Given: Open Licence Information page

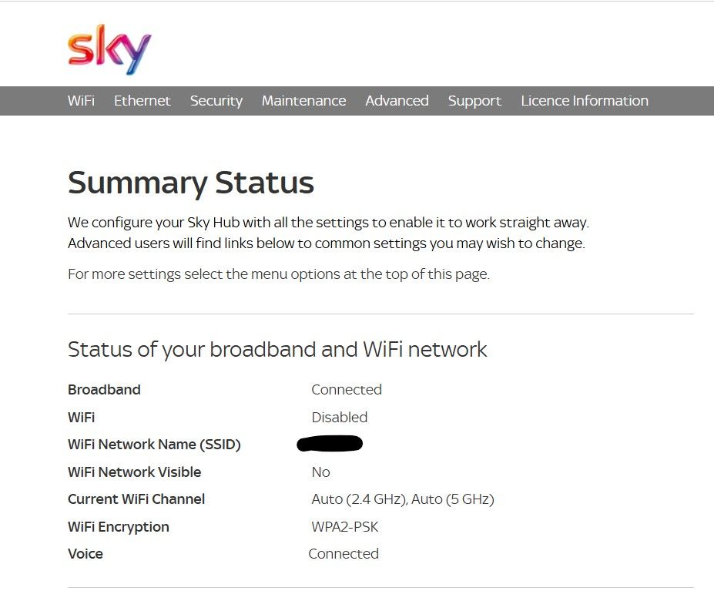Looking at the screenshot, I should (585, 101).
